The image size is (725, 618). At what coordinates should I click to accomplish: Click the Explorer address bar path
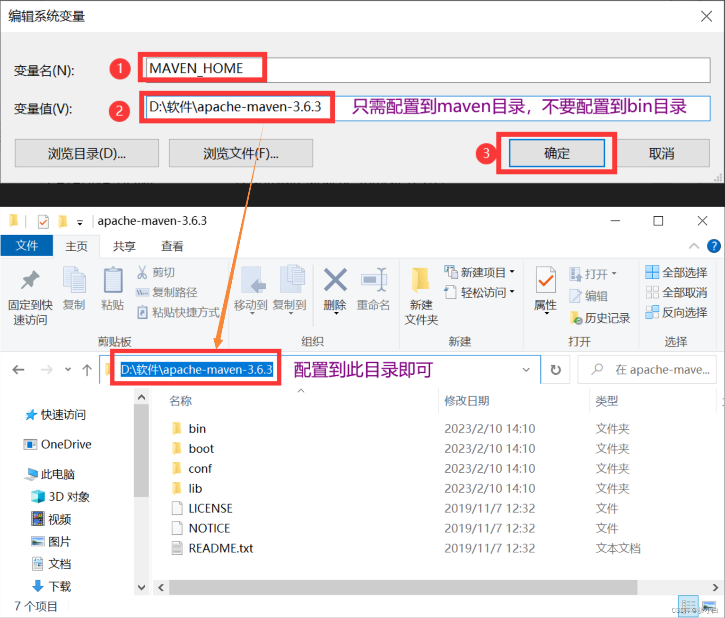coord(197,369)
